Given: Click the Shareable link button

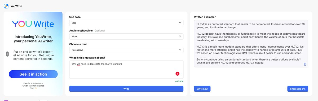Looking at the screenshot, I should click(298, 89).
